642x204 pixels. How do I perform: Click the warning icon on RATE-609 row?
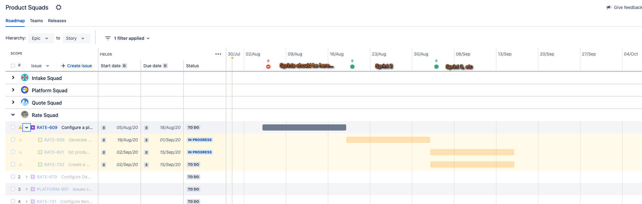click(20, 127)
